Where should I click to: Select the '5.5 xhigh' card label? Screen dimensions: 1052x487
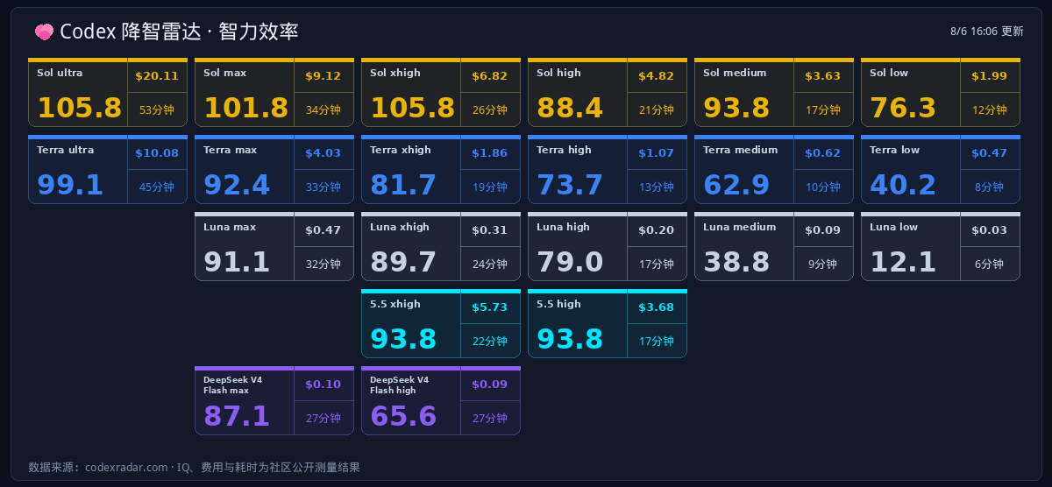[x=395, y=304]
